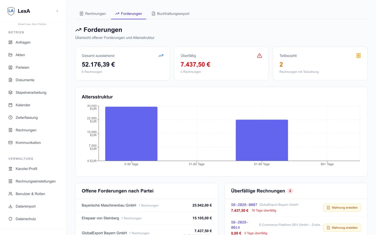Go to Parteien in the sidebar
The width and height of the screenshot is (376, 235).
pos(22,67)
